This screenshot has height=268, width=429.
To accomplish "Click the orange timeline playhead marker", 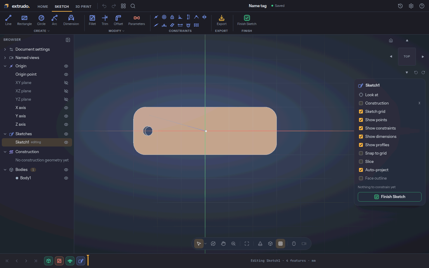I will [x=88, y=260].
